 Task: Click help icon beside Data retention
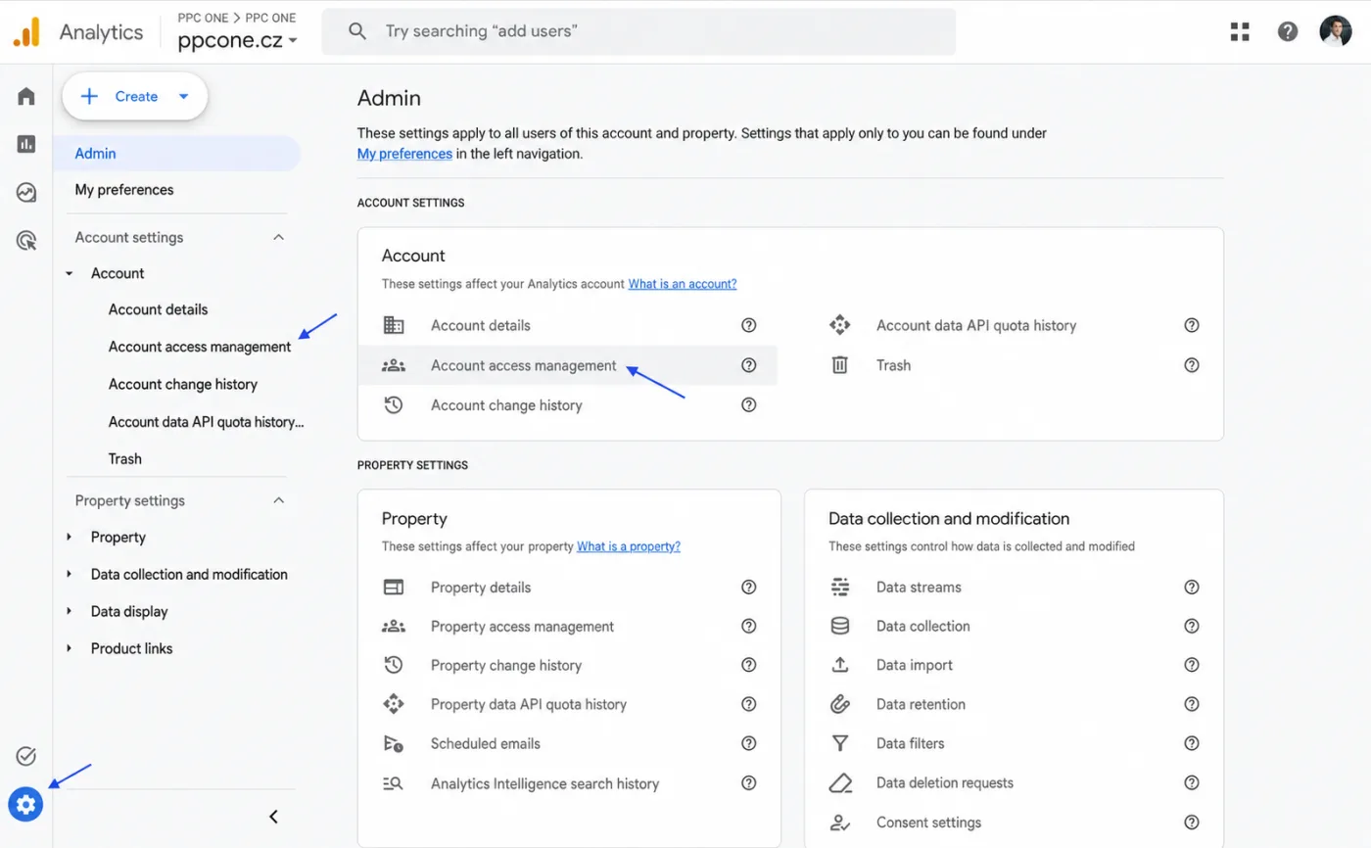point(1192,704)
